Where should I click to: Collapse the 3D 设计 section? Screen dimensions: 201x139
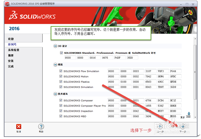coord(55,46)
